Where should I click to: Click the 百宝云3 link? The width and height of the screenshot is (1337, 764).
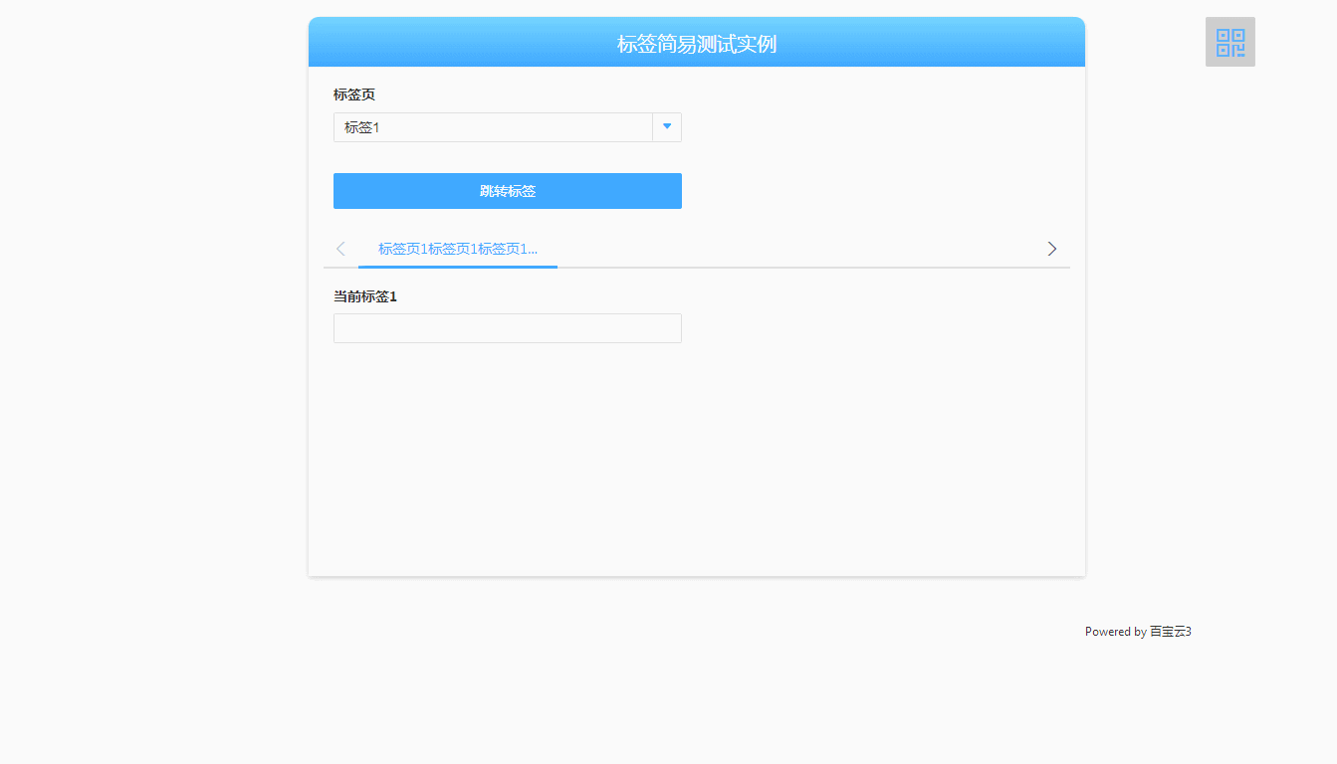click(1171, 632)
